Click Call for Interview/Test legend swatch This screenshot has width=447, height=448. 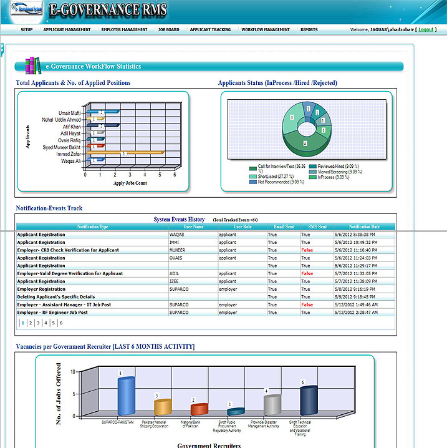pyautogui.click(x=253, y=168)
